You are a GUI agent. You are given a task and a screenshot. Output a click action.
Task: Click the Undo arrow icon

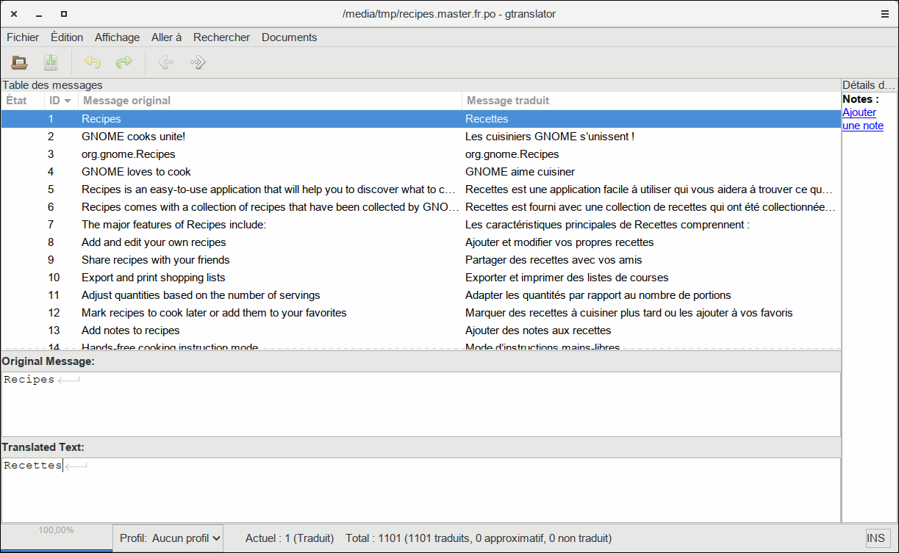point(93,63)
